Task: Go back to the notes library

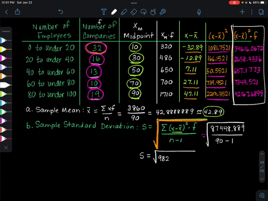Action: click(x=7, y=12)
